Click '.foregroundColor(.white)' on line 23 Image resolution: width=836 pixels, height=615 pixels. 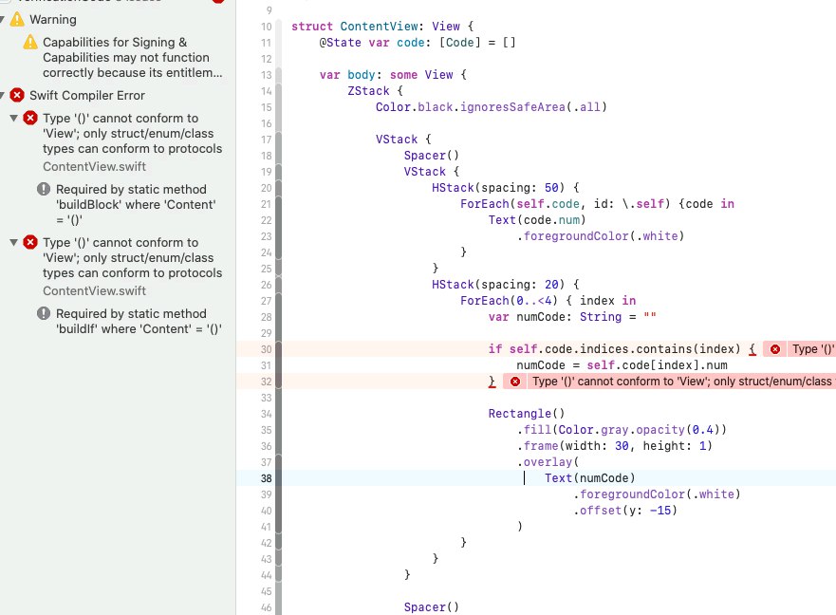pyautogui.click(x=601, y=235)
